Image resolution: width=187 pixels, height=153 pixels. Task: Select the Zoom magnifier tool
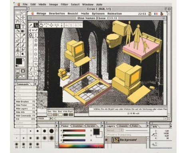coord(23,22)
